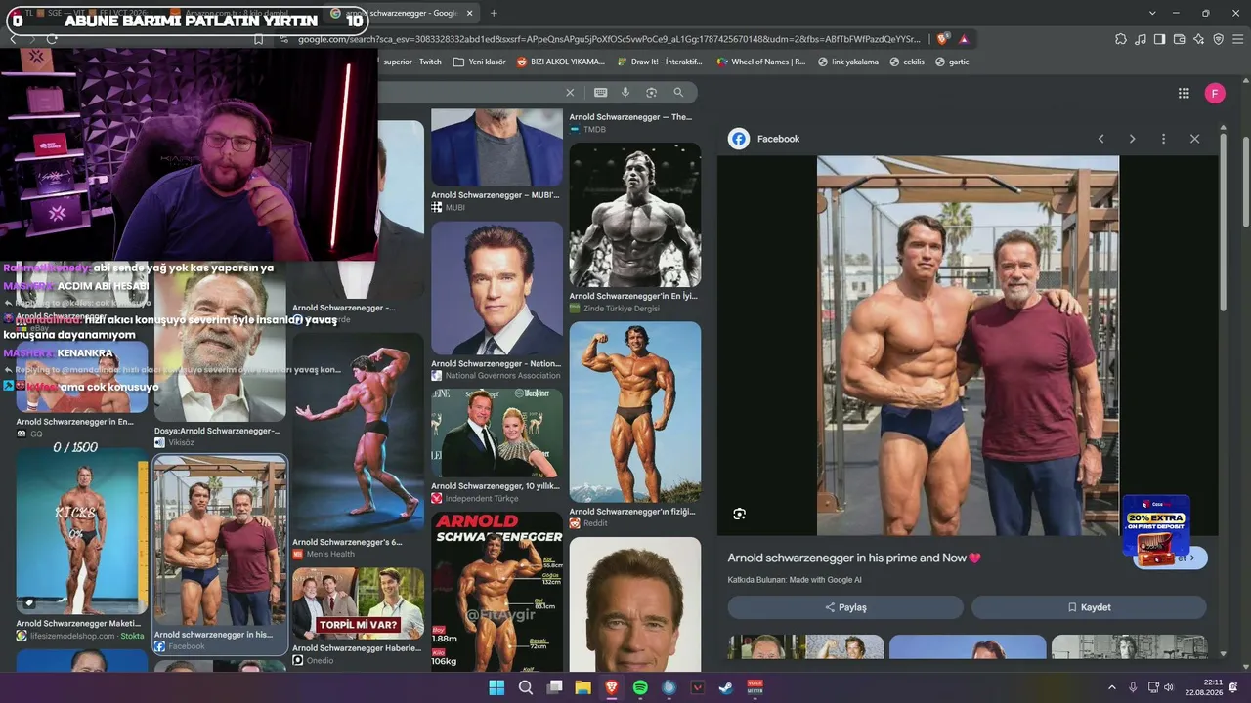Open the media control music note icon
This screenshot has height=703, width=1251.
point(1141,39)
